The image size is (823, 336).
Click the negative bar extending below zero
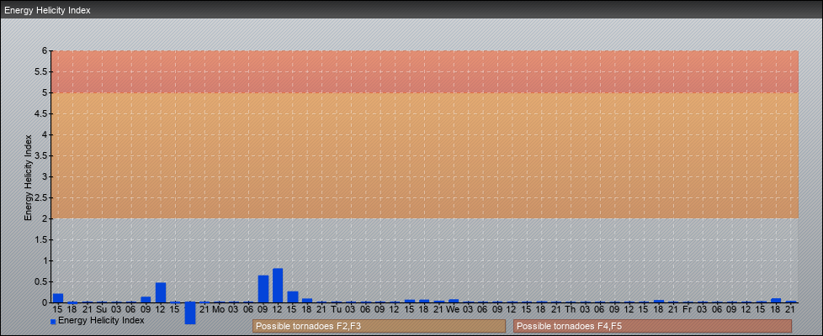click(x=190, y=313)
